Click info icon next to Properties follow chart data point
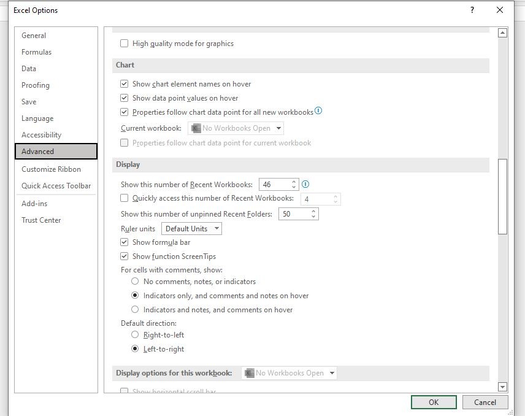 (318, 110)
